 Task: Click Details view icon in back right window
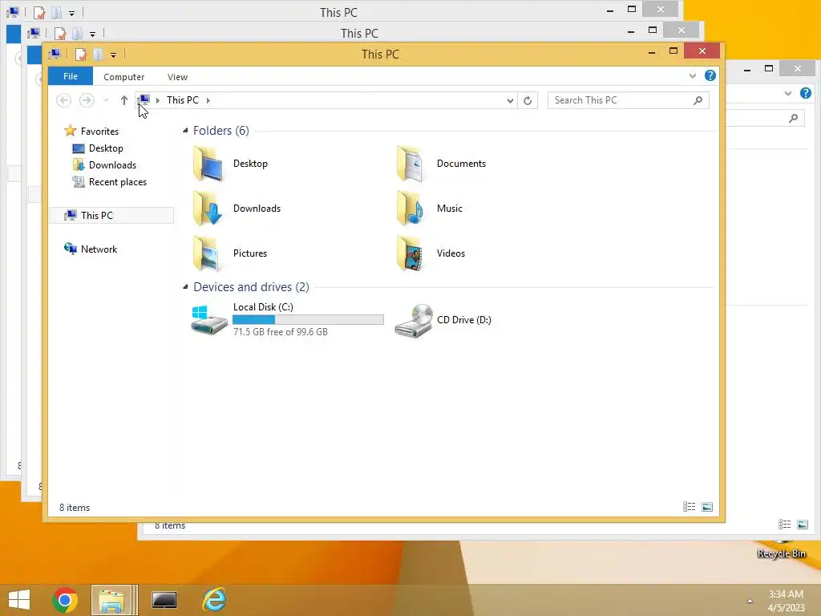point(784,525)
